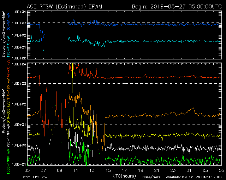Click the Electrons/cm2-s-sr-MeV axis title

(x=3, y=34)
